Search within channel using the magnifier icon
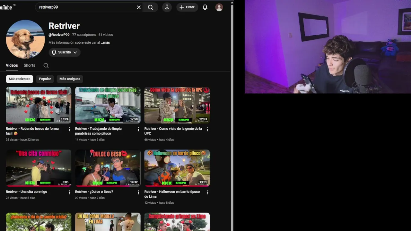 (x=46, y=65)
